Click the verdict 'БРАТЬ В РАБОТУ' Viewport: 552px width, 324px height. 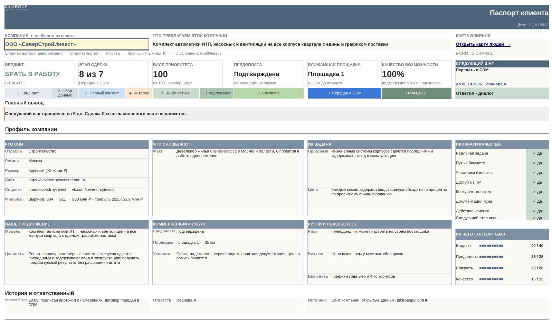(32, 74)
